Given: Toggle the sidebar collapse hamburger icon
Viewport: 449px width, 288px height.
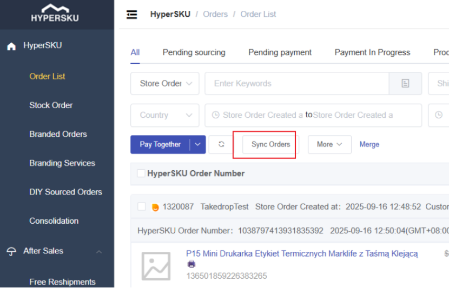Looking at the screenshot, I should pyautogui.click(x=131, y=14).
